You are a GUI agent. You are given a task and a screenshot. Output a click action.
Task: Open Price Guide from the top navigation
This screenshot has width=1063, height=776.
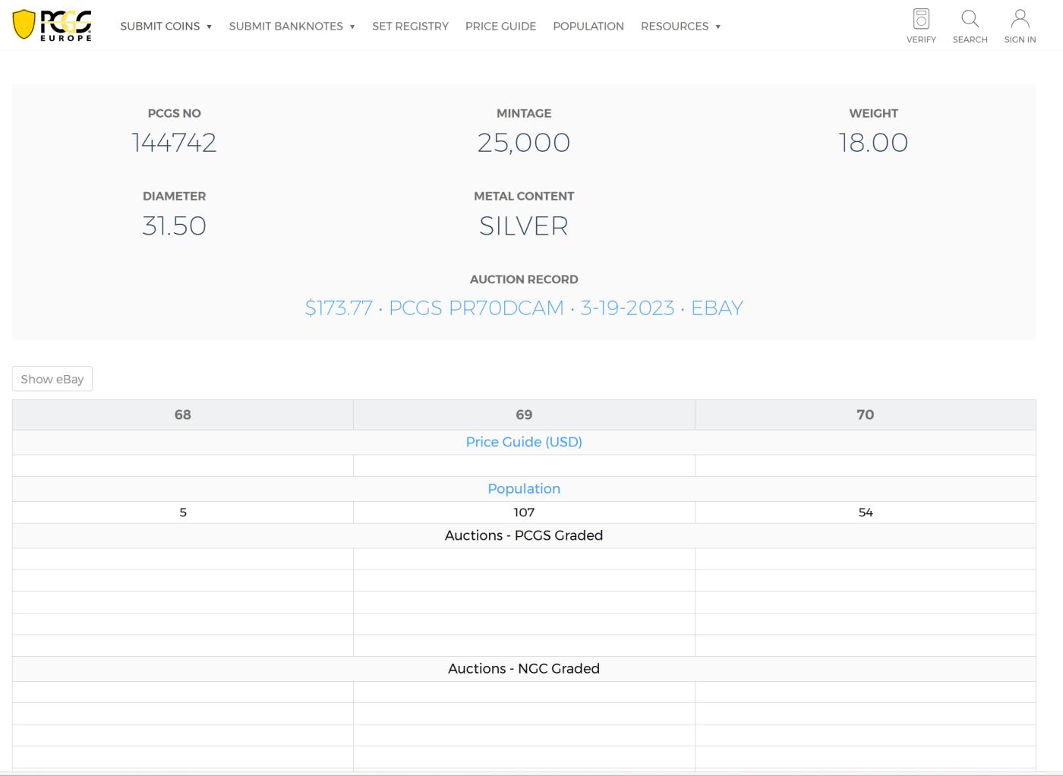coord(500,27)
